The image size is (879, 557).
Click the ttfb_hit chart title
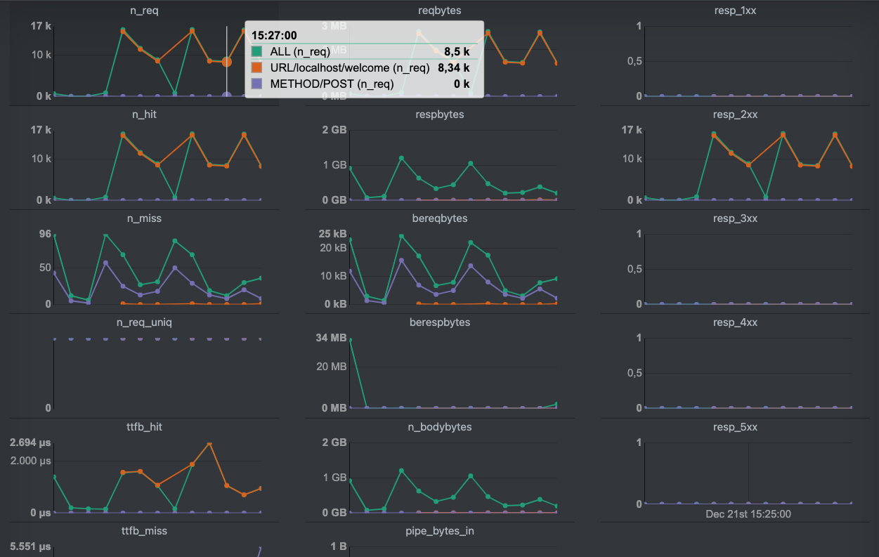coord(143,426)
